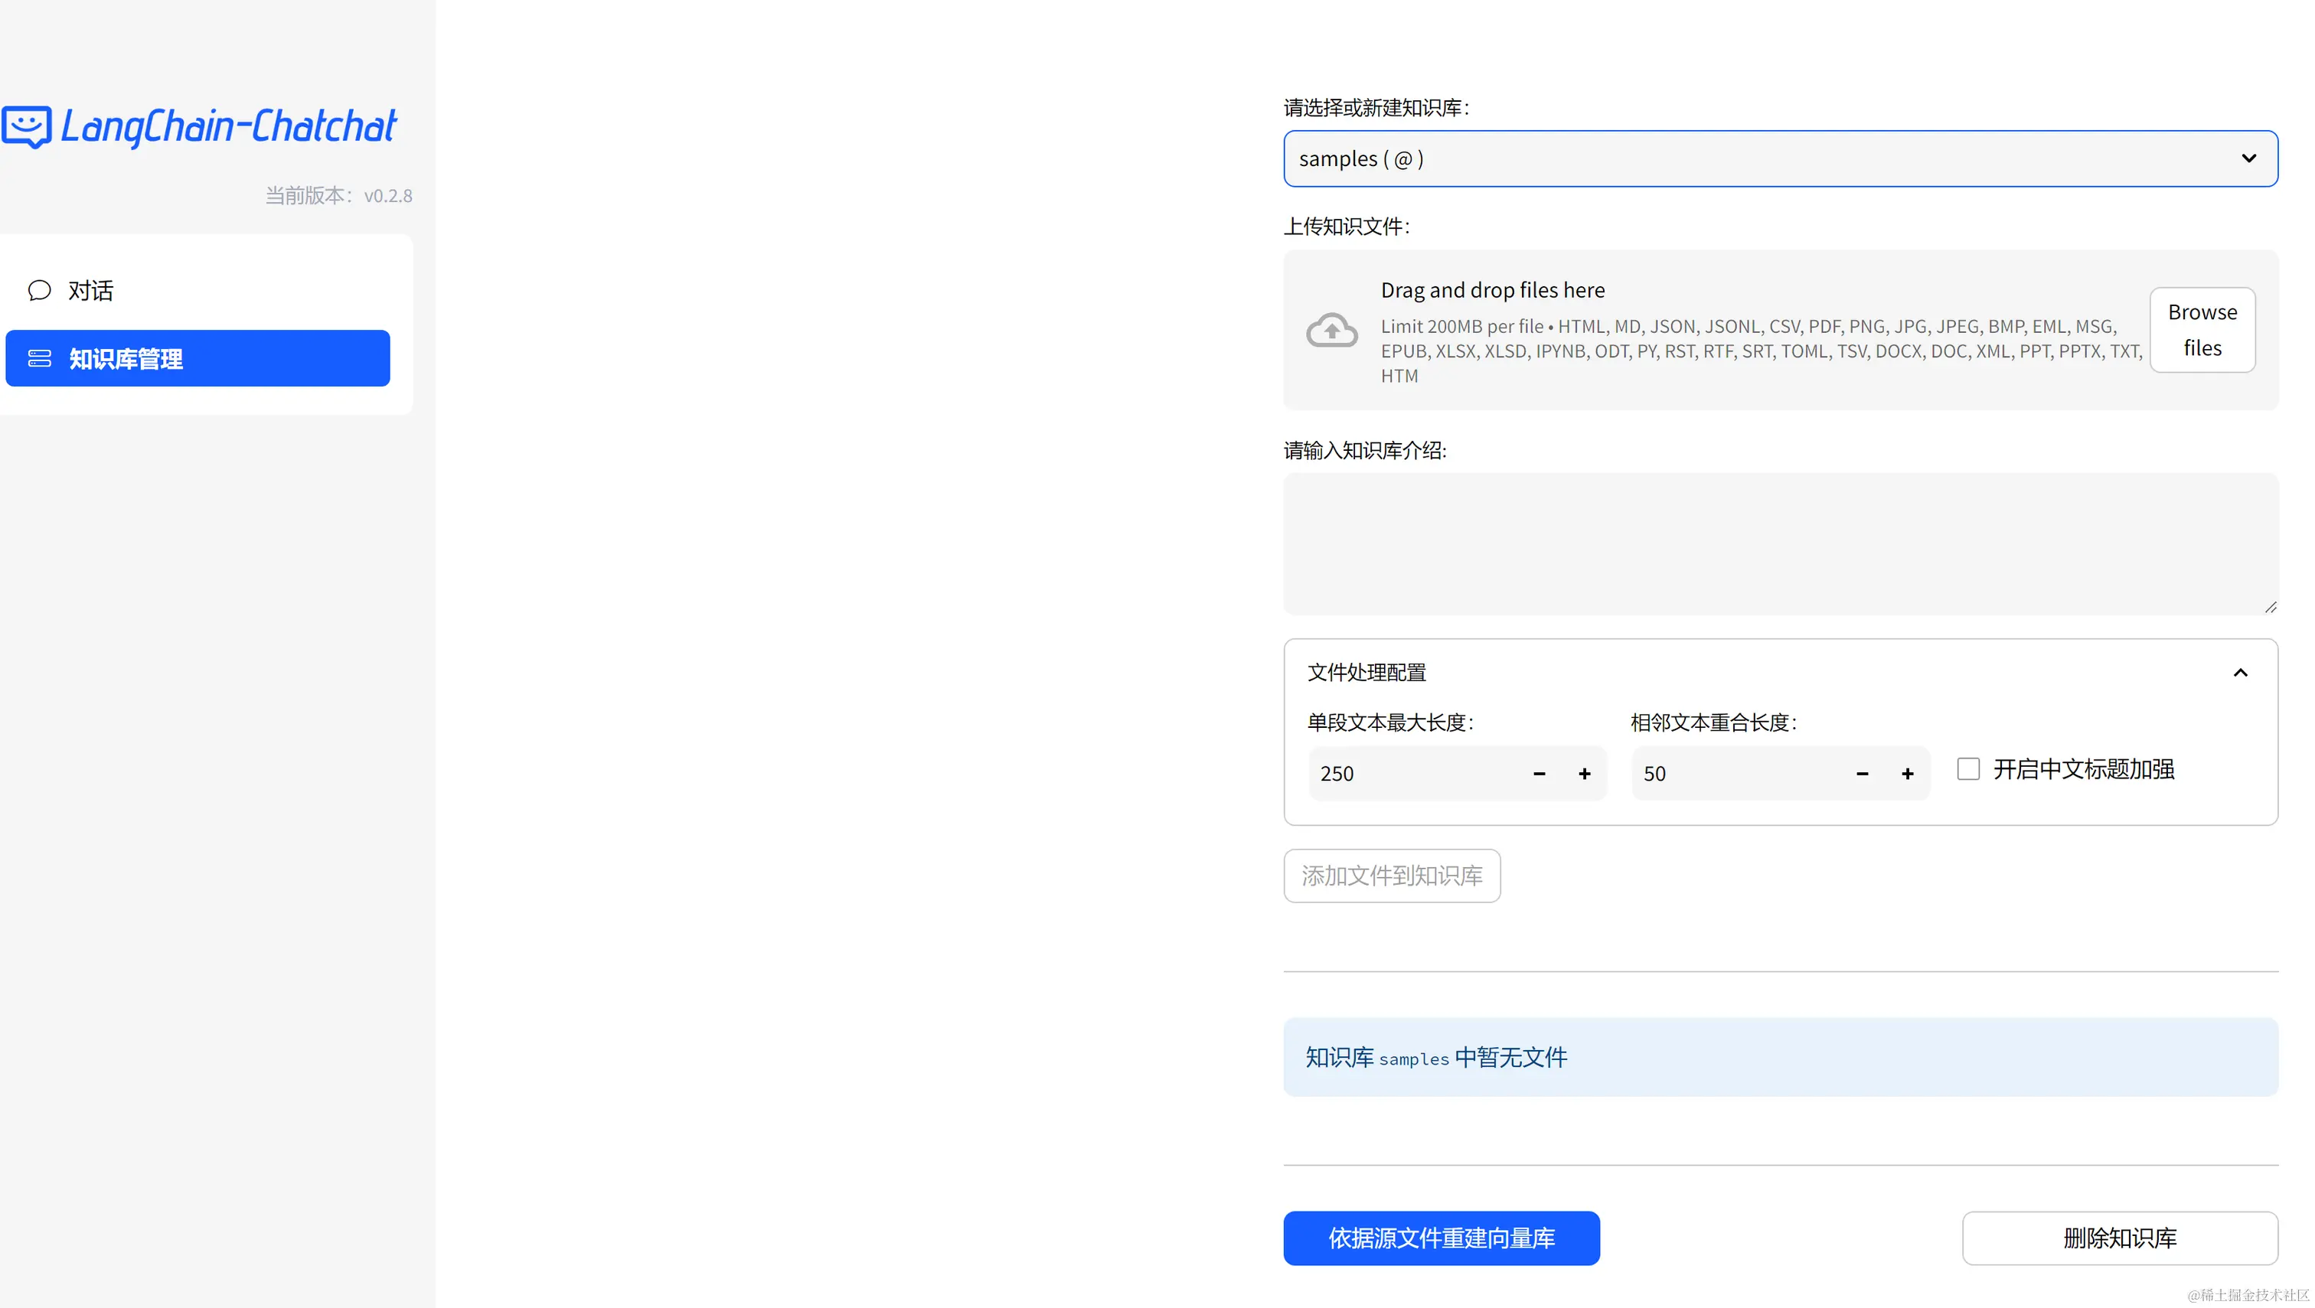Click the Browse files button

click(x=2202, y=330)
